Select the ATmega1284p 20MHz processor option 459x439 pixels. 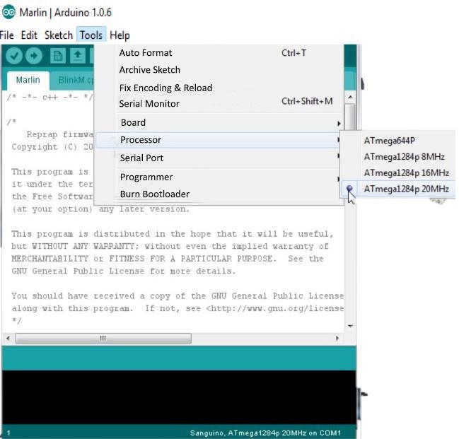click(x=406, y=189)
